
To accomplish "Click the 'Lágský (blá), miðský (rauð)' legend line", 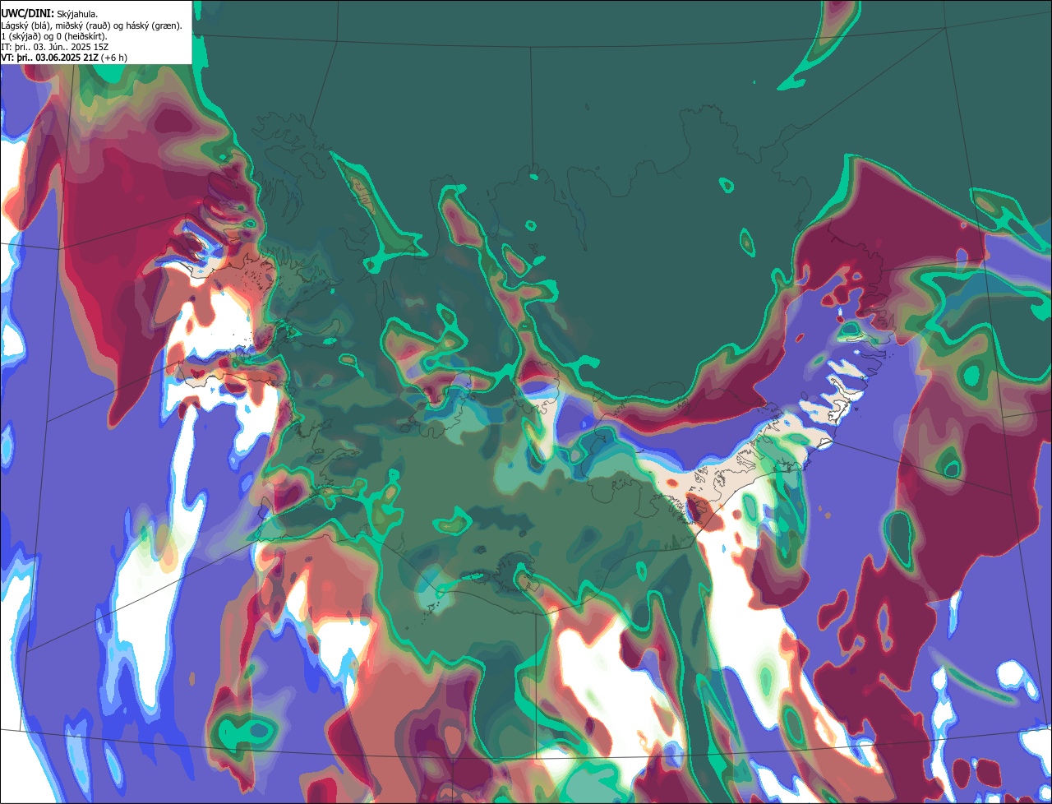I will (92, 25).
